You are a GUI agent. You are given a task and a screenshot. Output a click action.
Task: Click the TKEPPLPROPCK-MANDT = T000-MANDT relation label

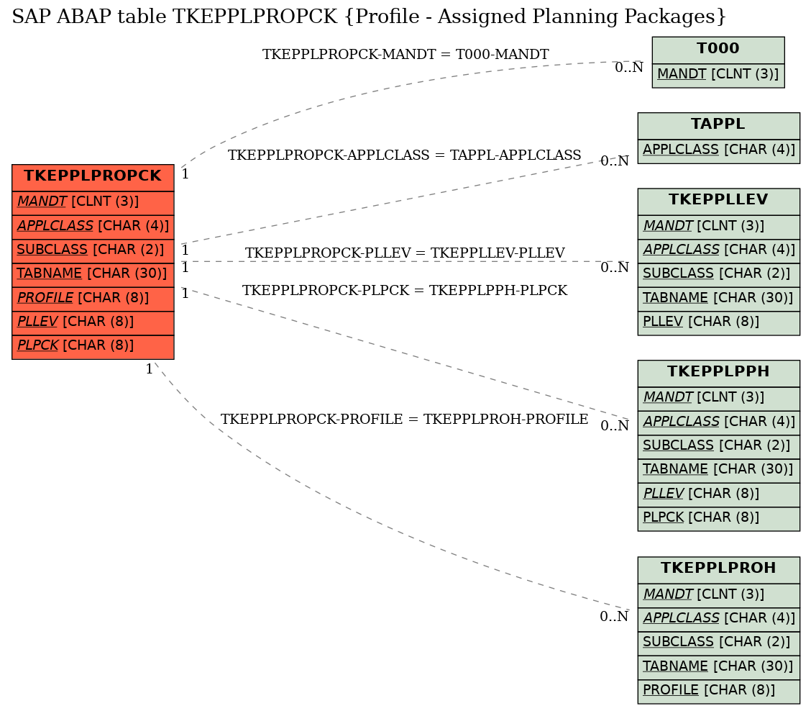tap(405, 55)
